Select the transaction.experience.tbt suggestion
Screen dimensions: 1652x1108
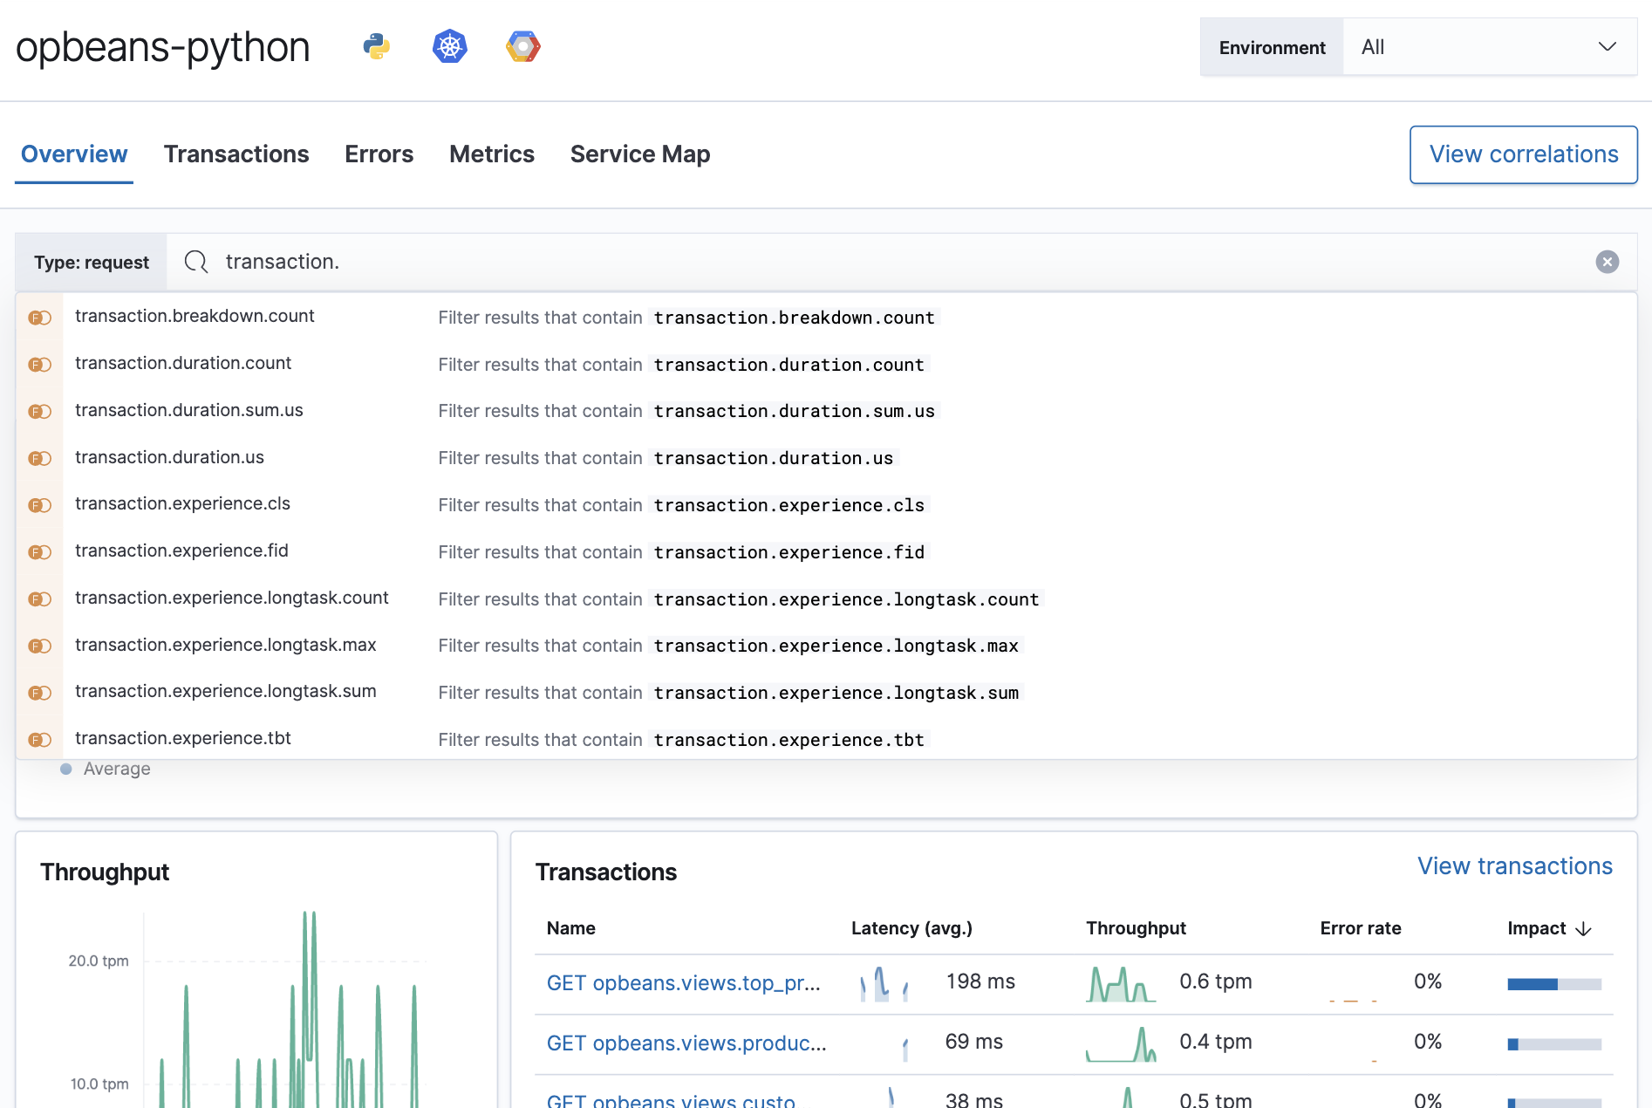point(183,738)
